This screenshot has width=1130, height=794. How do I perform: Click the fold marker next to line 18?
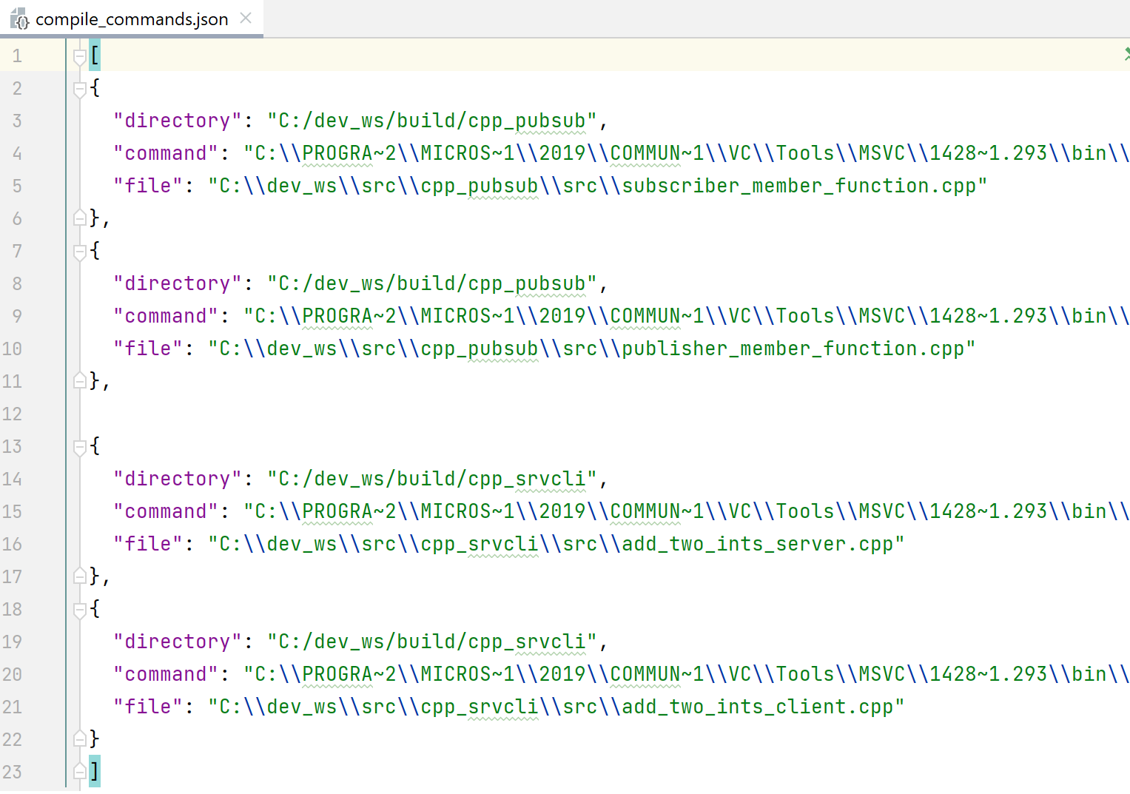pos(80,608)
